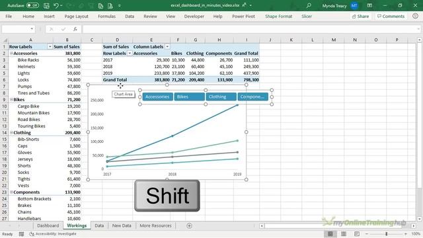Collapse the Bikes pivot group

click(x=11, y=100)
